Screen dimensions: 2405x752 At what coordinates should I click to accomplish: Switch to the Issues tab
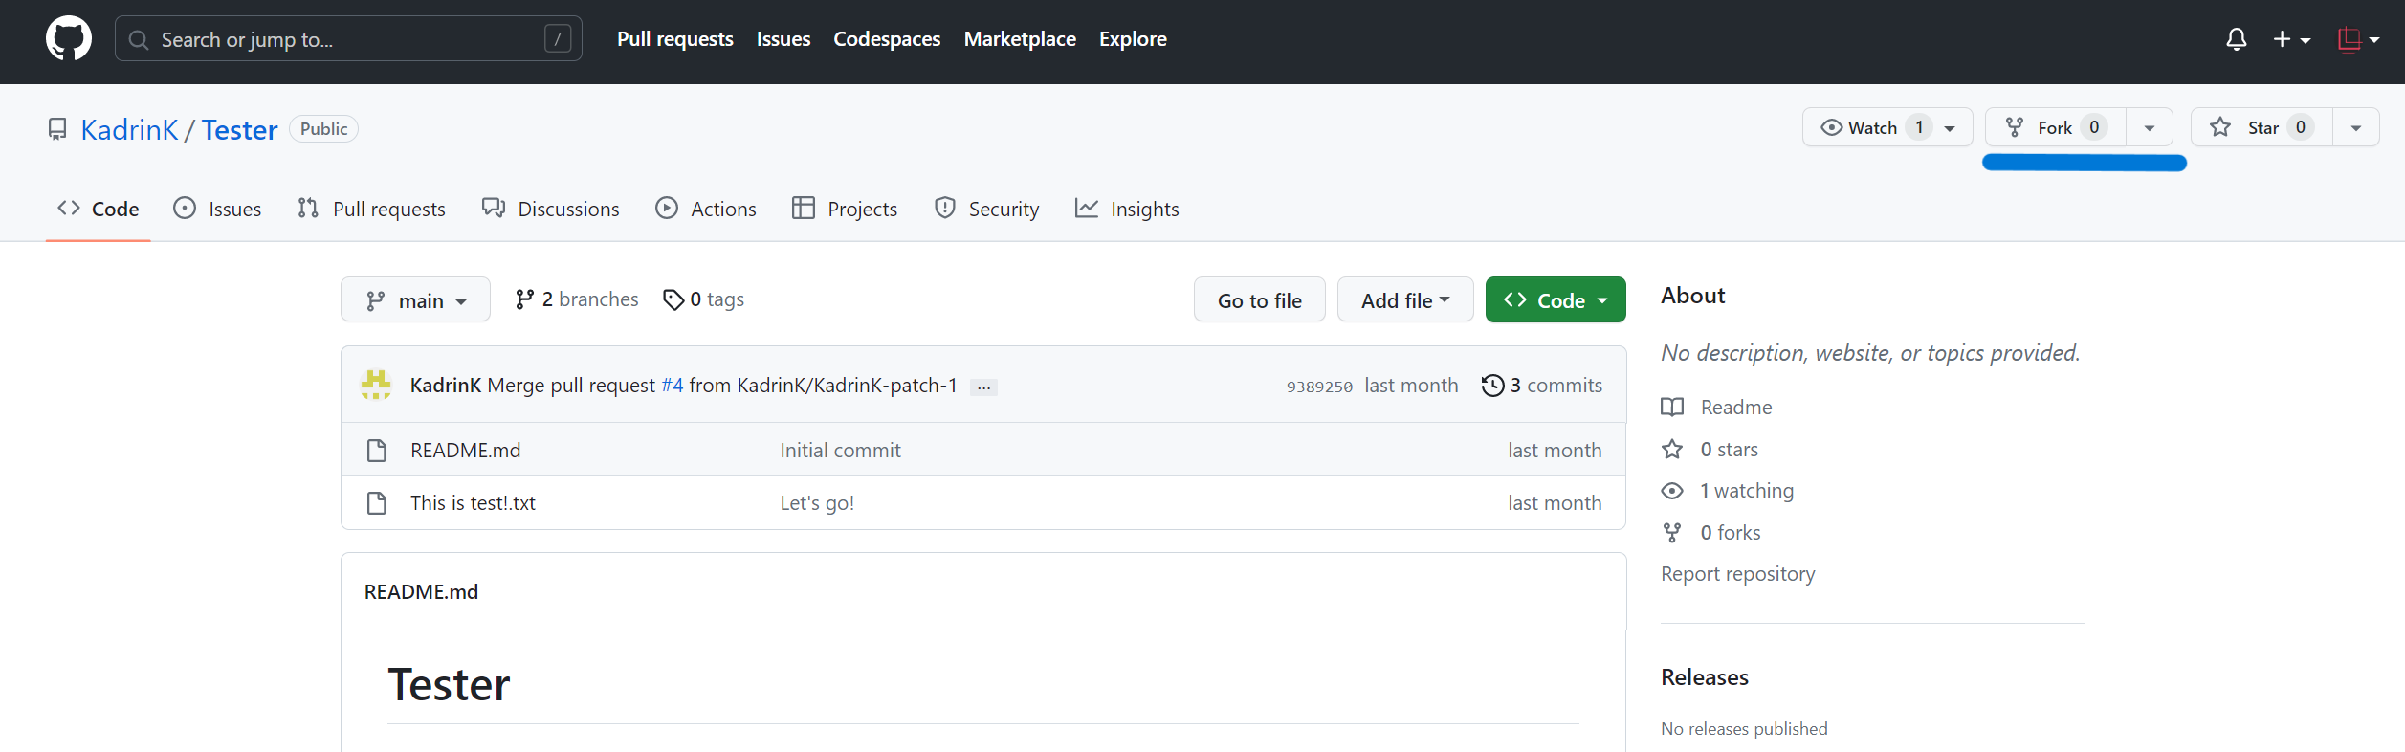(x=217, y=209)
